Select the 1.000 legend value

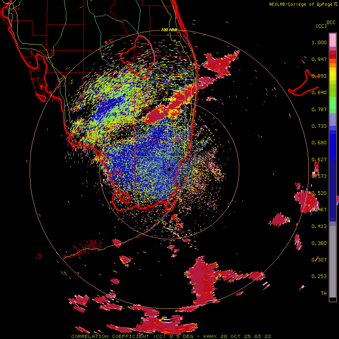[x=319, y=42]
